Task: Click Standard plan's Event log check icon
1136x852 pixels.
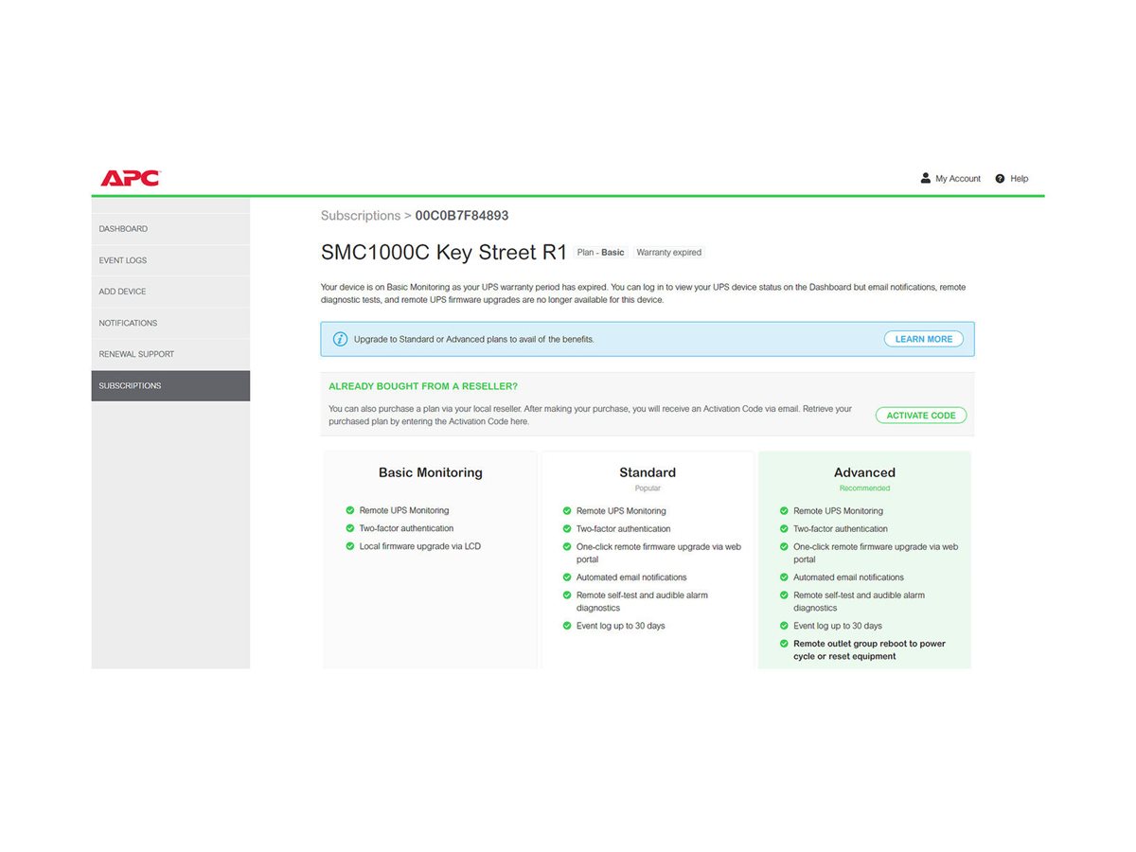Action: pos(567,626)
